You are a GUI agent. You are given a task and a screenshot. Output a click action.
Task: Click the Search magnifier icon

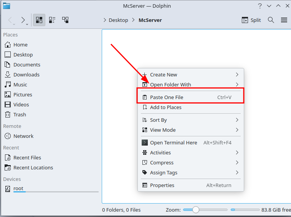(271, 20)
